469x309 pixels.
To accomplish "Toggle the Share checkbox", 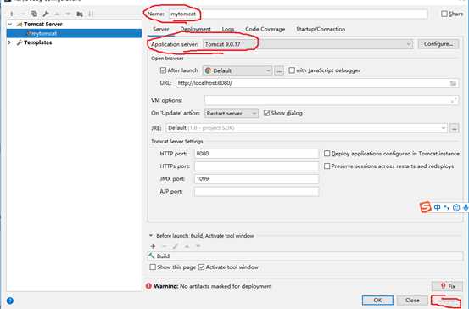I will pyautogui.click(x=444, y=14).
